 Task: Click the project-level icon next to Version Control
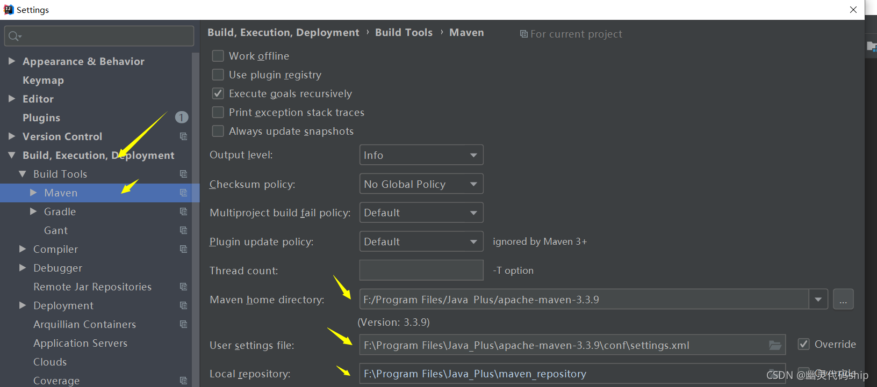pos(184,136)
